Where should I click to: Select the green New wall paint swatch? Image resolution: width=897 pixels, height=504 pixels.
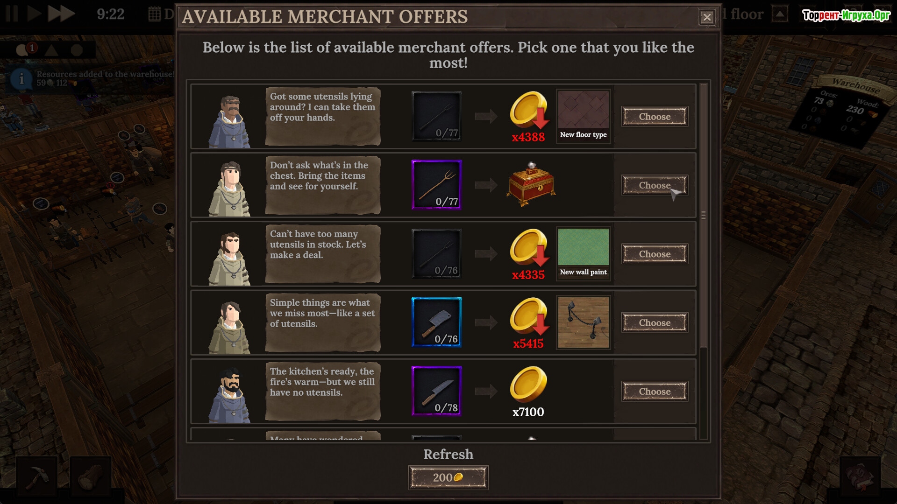click(584, 253)
